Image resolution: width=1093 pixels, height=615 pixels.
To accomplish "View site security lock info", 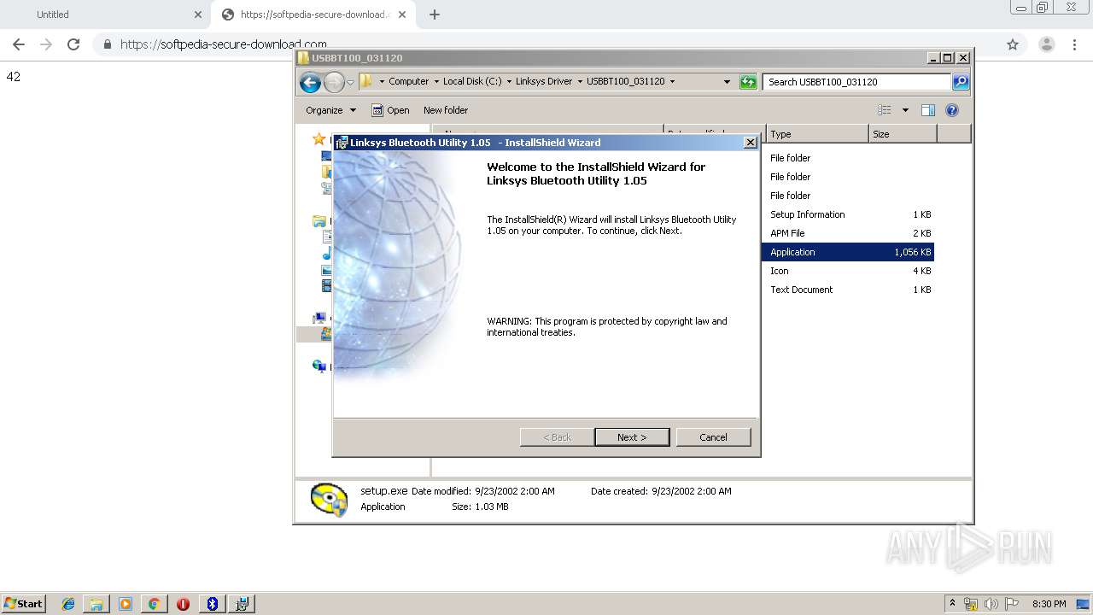I will coord(108,44).
